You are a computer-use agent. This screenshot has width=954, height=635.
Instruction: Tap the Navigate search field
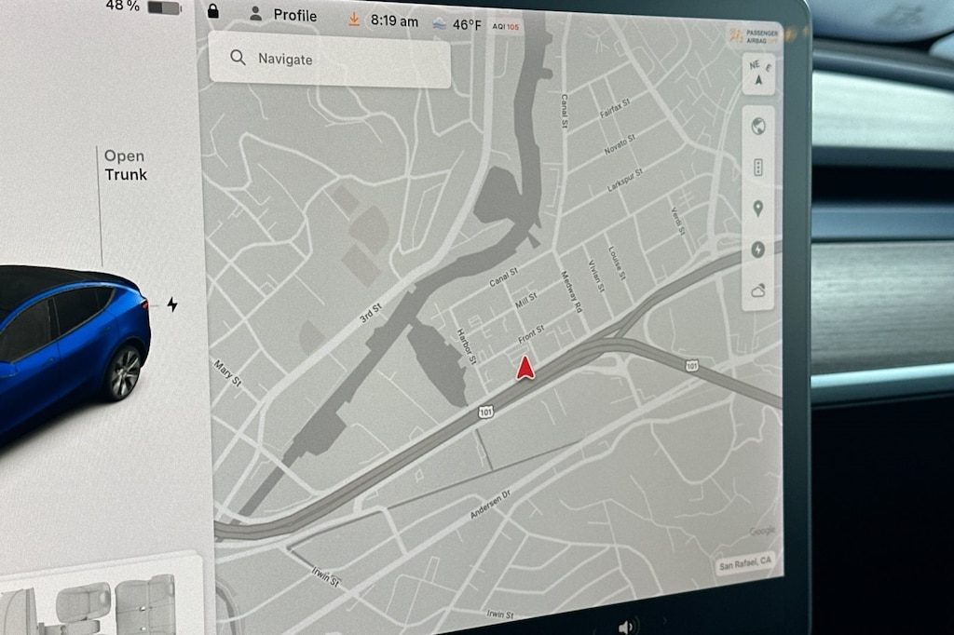[x=330, y=60]
